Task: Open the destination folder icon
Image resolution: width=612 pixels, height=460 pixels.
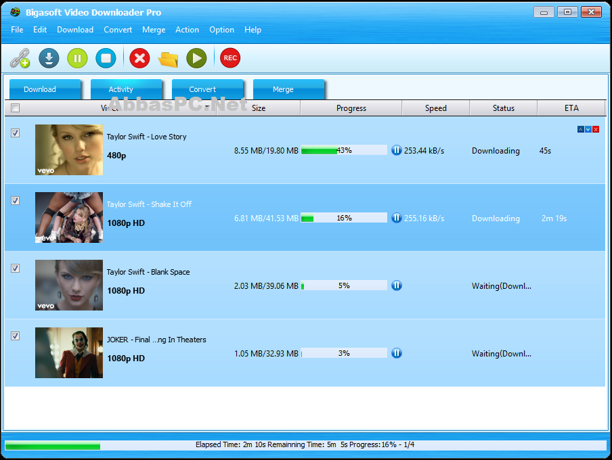Action: click(168, 59)
